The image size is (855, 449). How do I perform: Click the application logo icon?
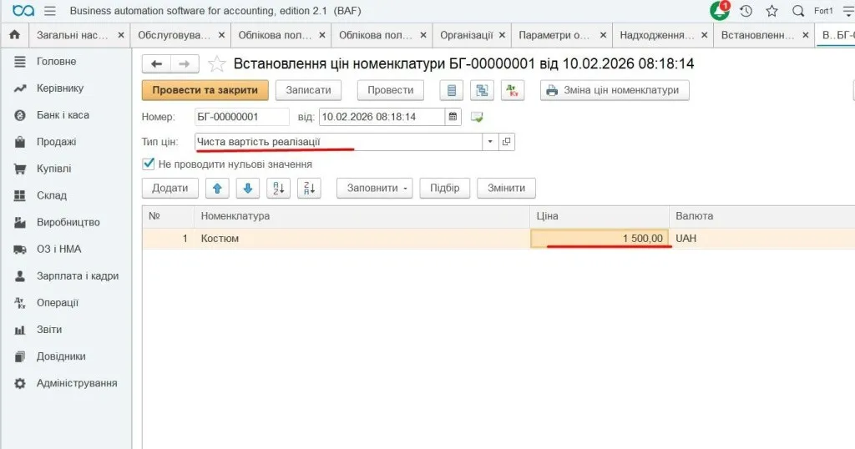click(x=23, y=11)
